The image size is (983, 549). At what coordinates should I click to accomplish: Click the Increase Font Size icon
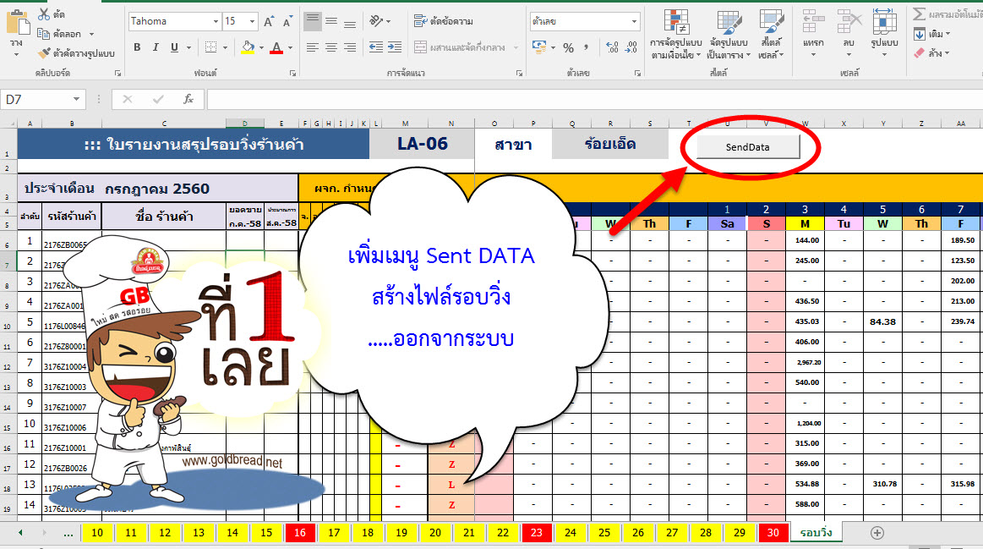click(x=268, y=21)
